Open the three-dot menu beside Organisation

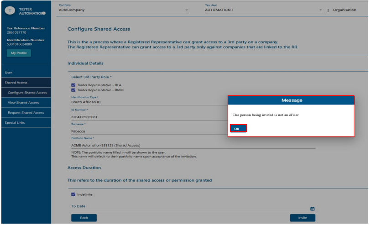(329, 10)
